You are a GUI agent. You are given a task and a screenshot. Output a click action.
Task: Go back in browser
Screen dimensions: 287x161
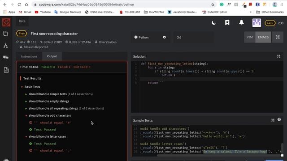tap(5, 4)
